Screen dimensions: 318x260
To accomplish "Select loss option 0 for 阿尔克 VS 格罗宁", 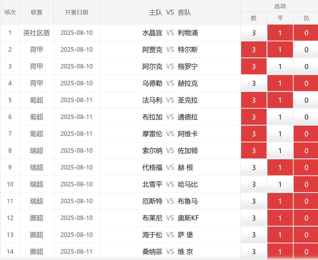I will (306, 67).
